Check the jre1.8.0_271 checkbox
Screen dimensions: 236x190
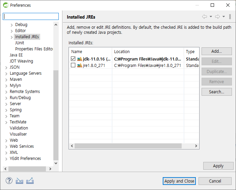(x=73, y=65)
